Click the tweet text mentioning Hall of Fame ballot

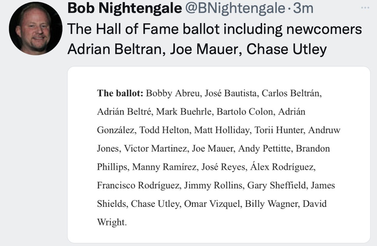click(x=215, y=39)
